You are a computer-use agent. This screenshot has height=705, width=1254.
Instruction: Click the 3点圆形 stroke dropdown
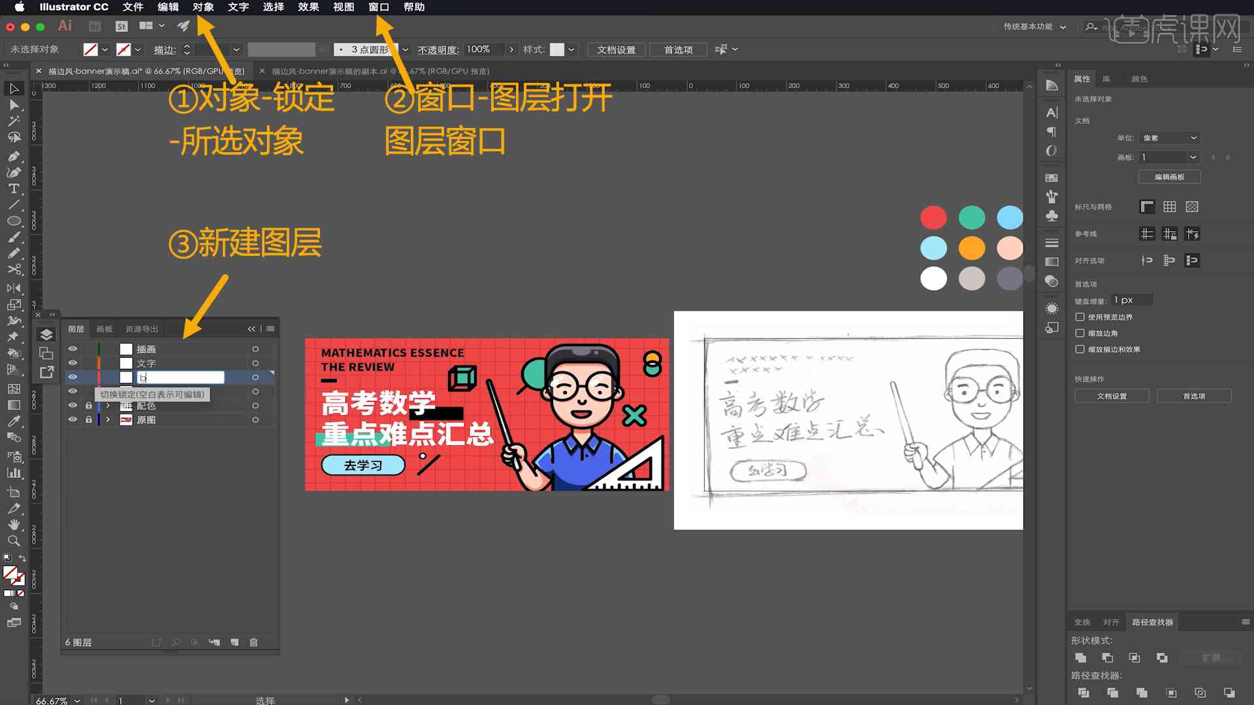pyautogui.click(x=403, y=49)
